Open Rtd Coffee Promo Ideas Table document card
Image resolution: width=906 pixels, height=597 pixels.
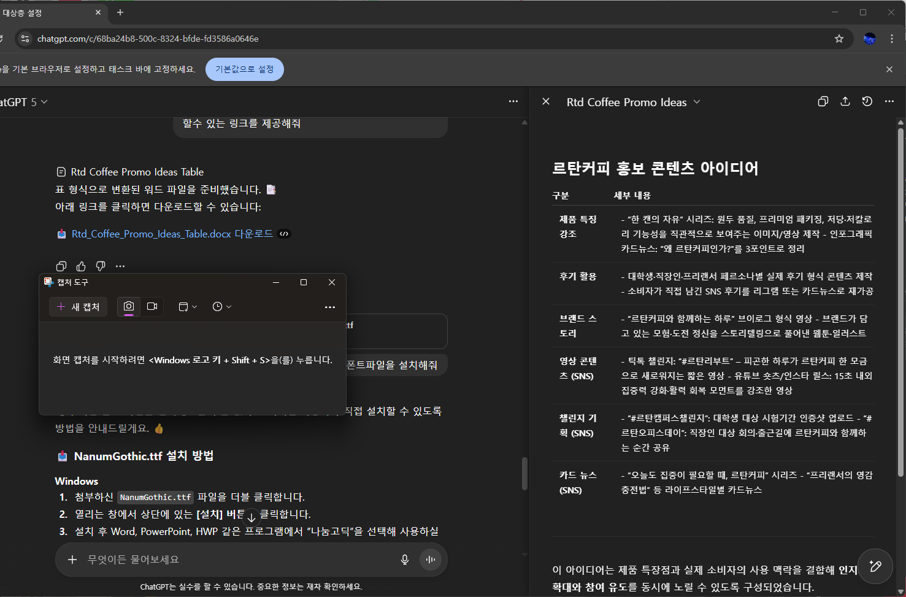point(130,172)
